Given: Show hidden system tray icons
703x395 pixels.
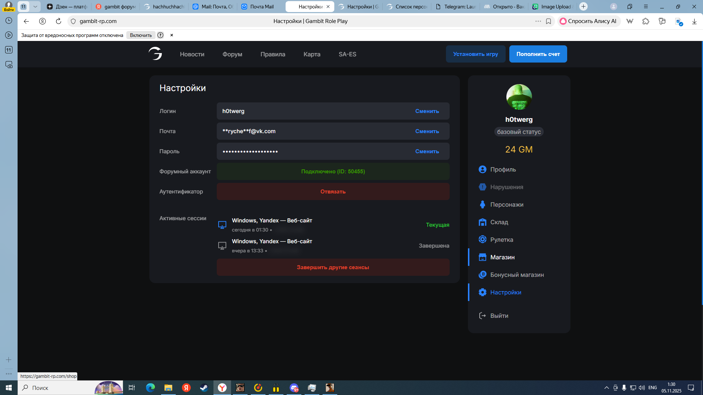Looking at the screenshot, I should (x=606, y=388).
